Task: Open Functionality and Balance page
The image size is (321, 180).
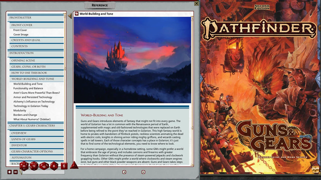Action: [28, 88]
